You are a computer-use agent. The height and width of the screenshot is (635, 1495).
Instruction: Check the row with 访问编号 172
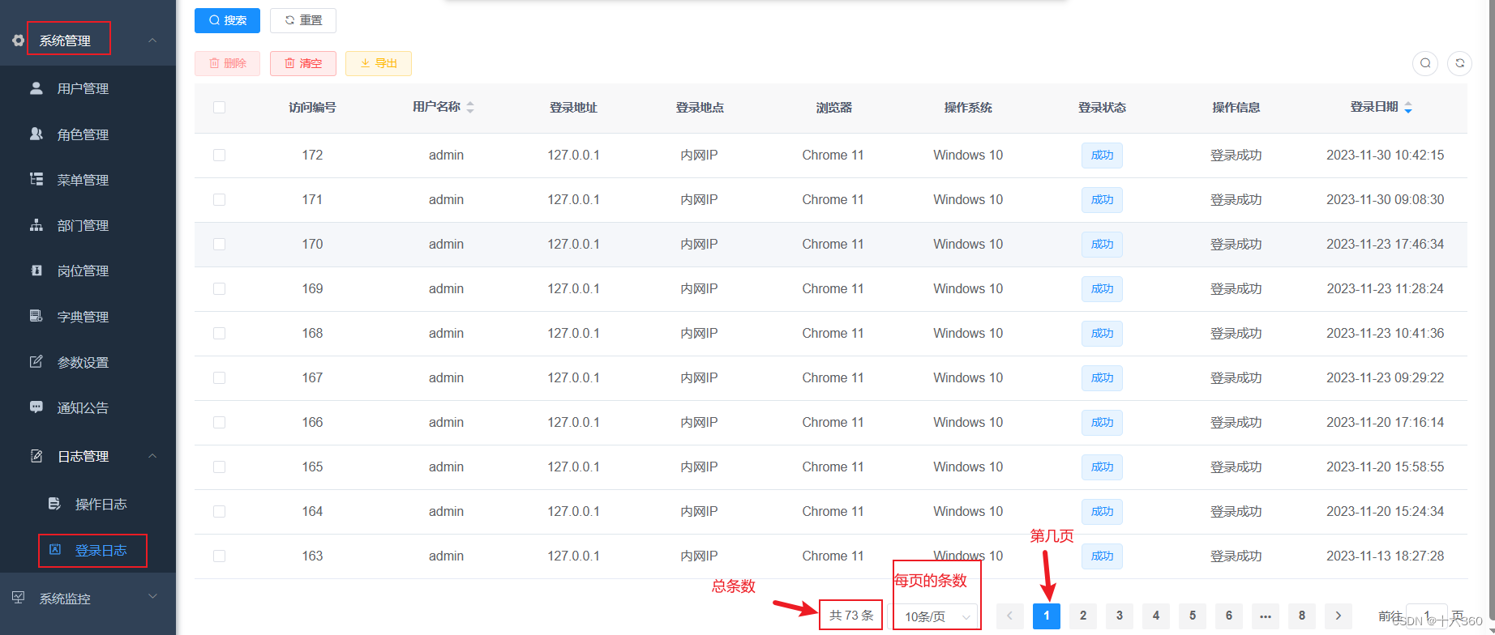click(219, 155)
